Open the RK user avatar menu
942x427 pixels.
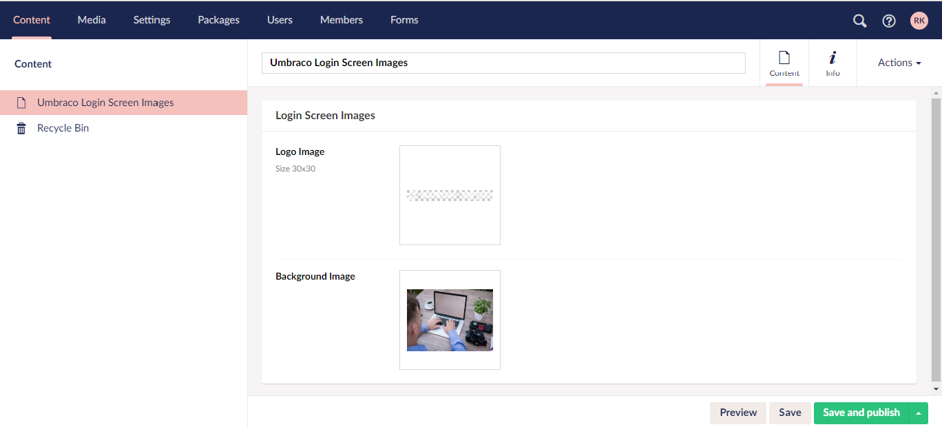tap(919, 21)
